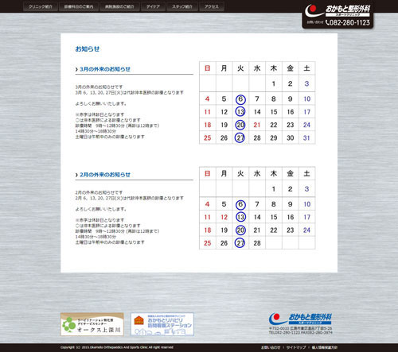
Task: Click circled date 6 in March calendar
Action: pyautogui.click(x=240, y=99)
